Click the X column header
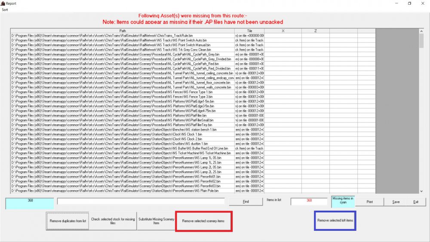Screen dimensions: 430x242 coord(283,31)
